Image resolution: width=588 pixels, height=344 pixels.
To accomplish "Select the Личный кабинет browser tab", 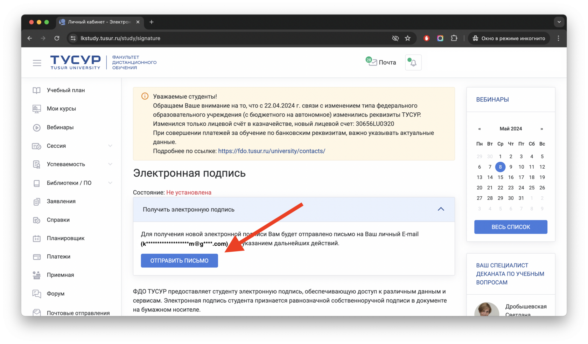I will click(99, 22).
